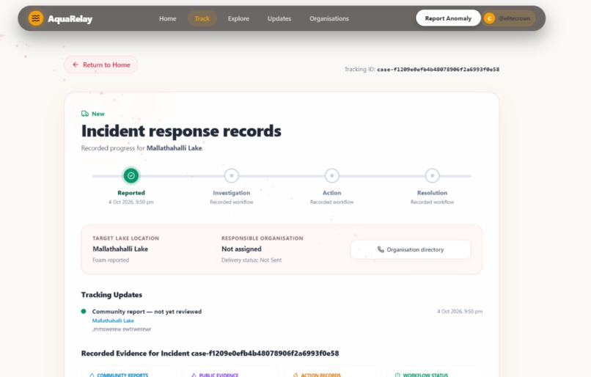Viewport: 591px width, 377px height.
Task: Open the Community Reports evidence card
Action: tap(129, 373)
